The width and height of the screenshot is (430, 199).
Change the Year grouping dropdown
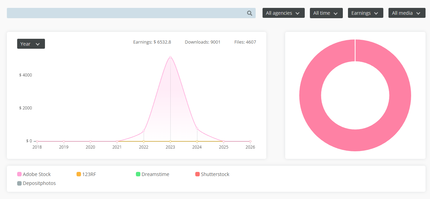coord(31,44)
